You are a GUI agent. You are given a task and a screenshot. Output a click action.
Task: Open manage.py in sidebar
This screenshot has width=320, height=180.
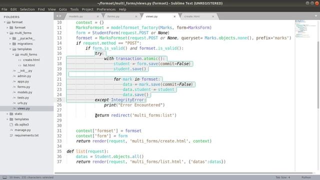[22, 130]
